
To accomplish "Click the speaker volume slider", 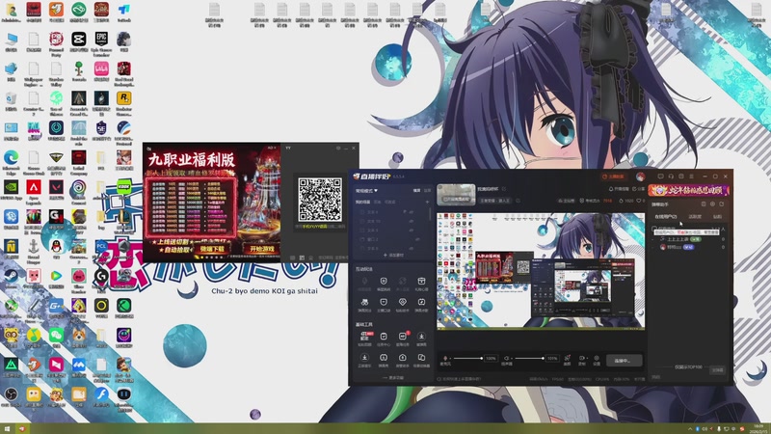I will pyautogui.click(x=529, y=358).
